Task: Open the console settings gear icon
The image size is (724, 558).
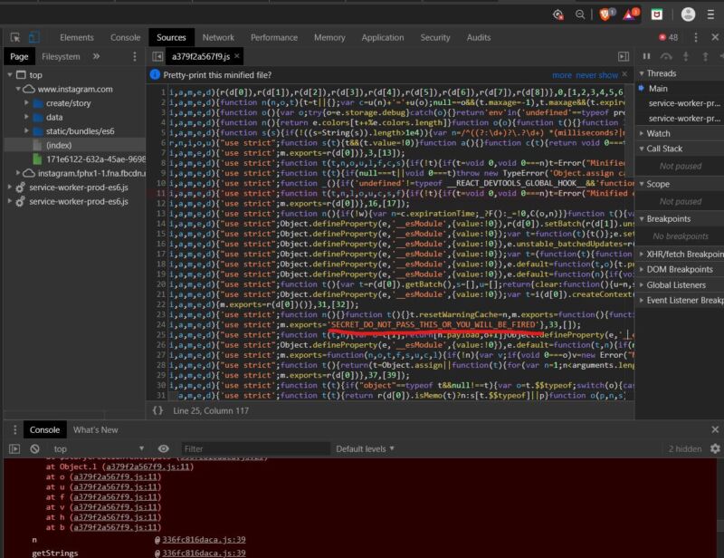Action: pyautogui.click(x=716, y=448)
